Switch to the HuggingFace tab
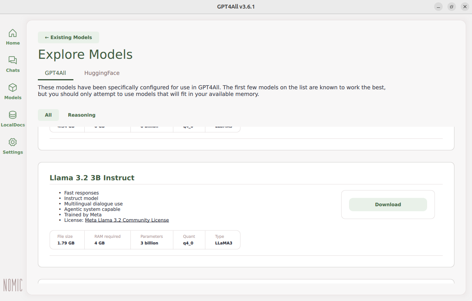 [x=102, y=73]
